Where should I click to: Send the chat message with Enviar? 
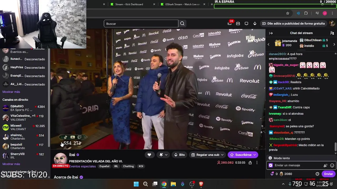pyautogui.click(x=328, y=174)
